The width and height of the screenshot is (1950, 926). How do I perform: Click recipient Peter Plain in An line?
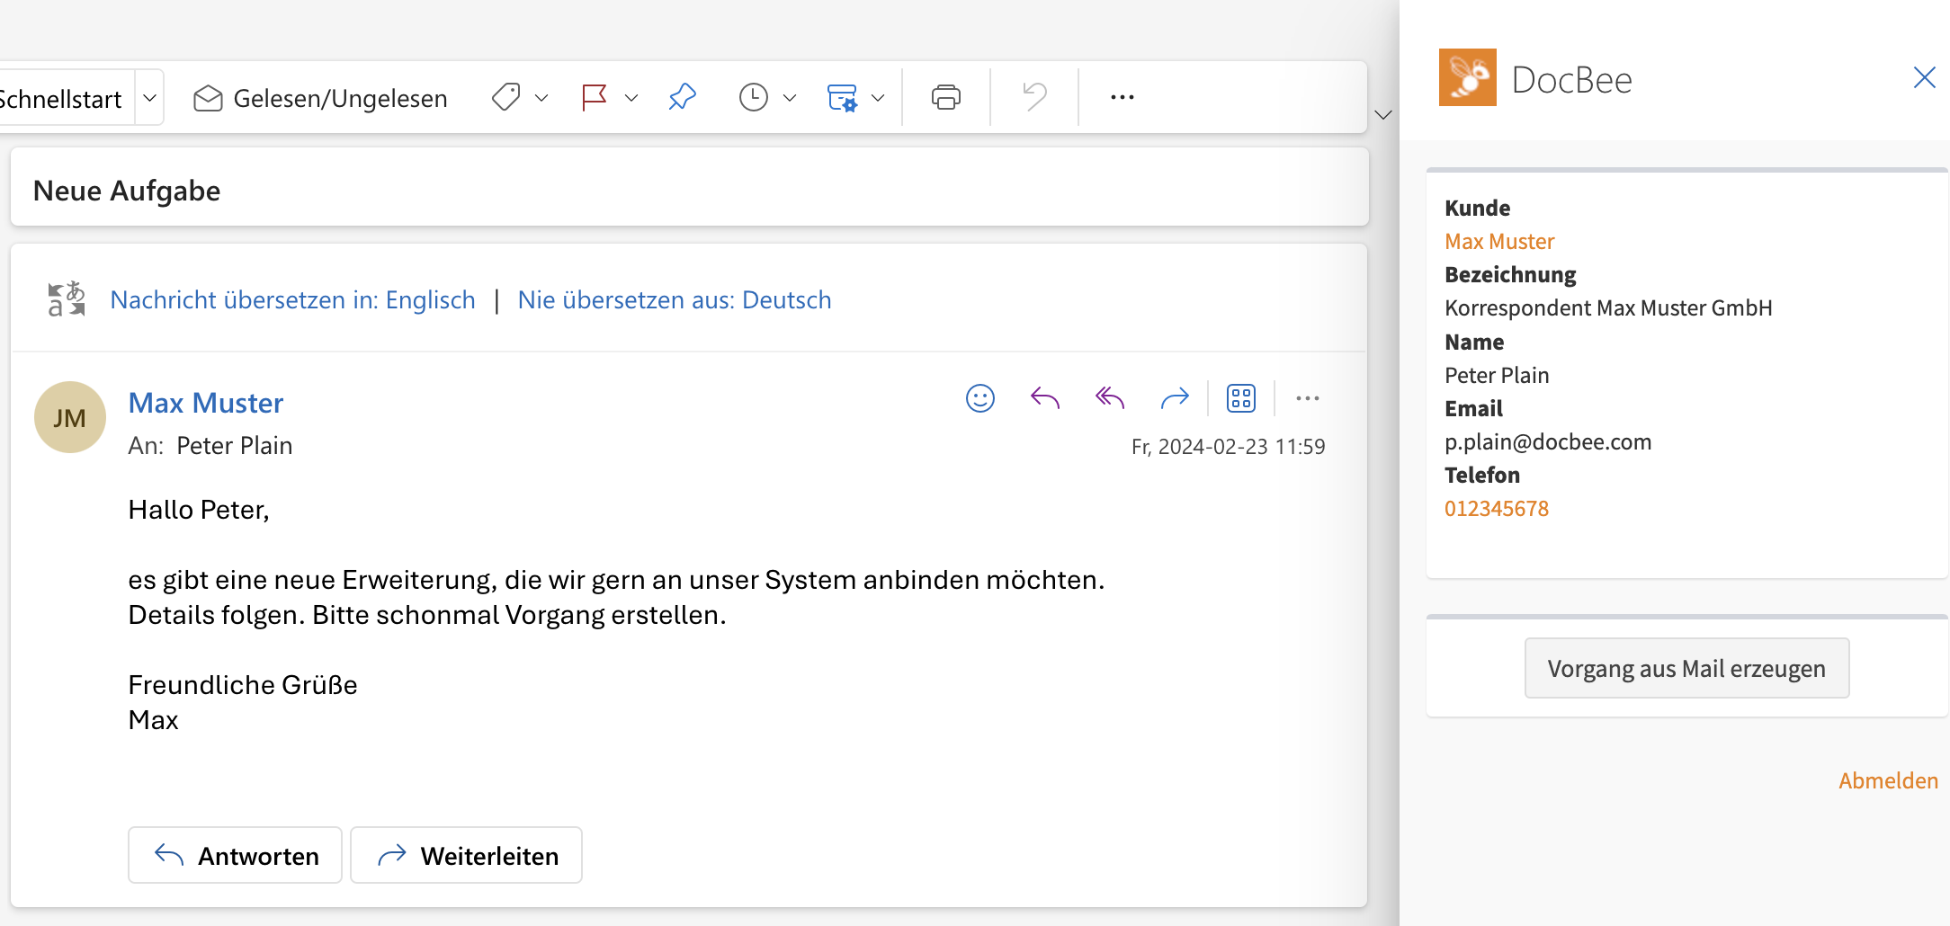click(235, 446)
